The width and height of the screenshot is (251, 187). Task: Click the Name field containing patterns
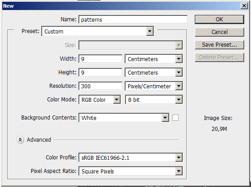[x=133, y=19]
